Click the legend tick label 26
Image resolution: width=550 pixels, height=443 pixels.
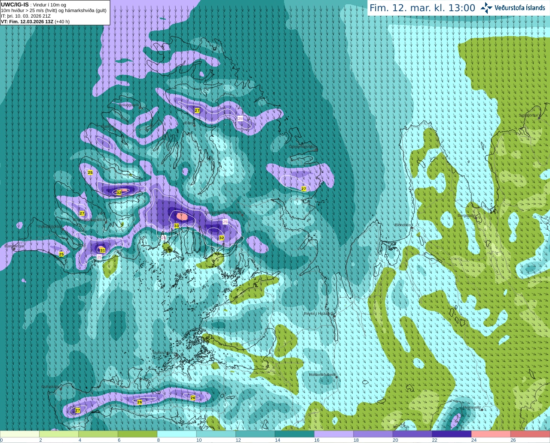coord(513,440)
